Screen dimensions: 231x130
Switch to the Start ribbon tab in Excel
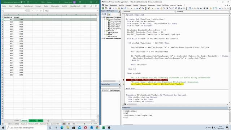11,6
